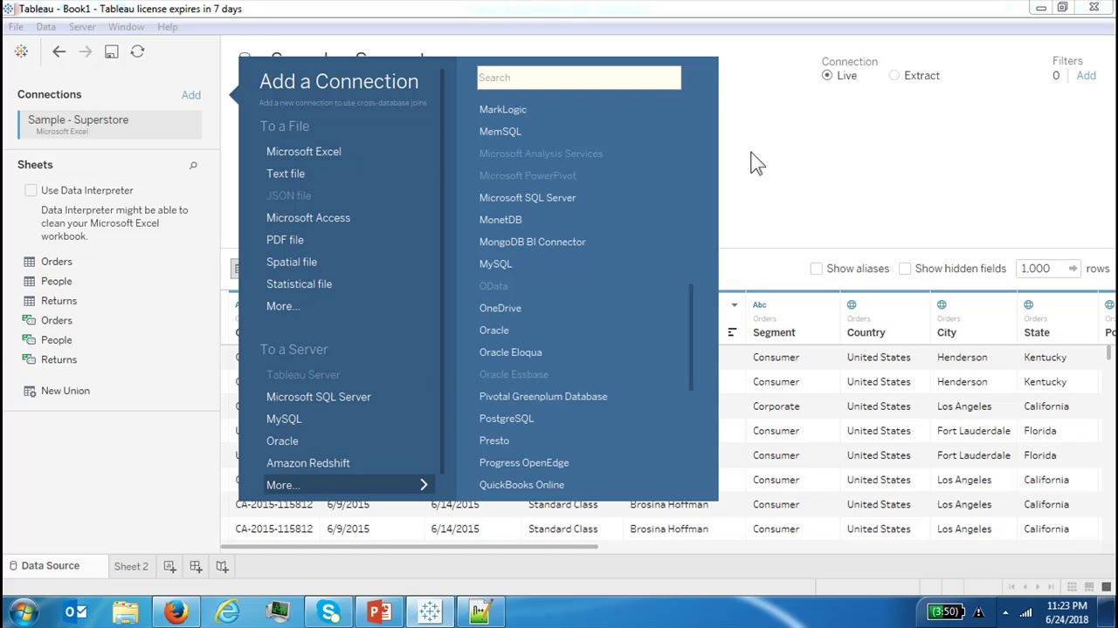Open Firefox from the taskbar
This screenshot has width=1118, height=628.
coord(176,612)
